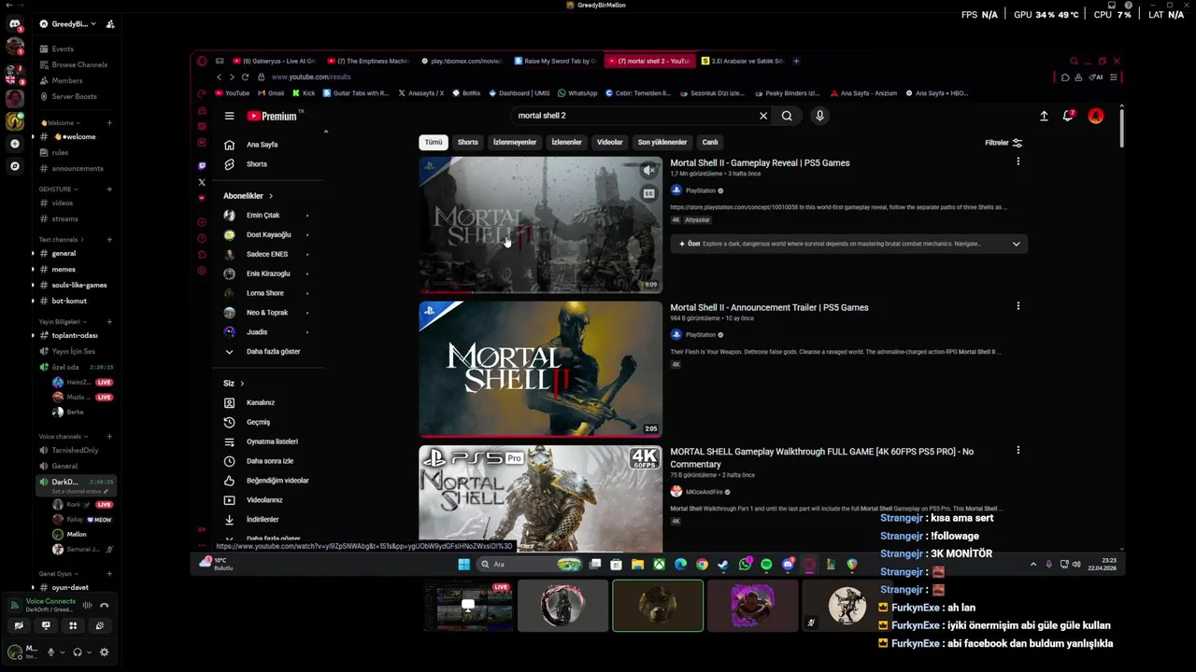Toggle Discord camera in voice panel
Screen dimensions: 1196x672
tap(19, 625)
